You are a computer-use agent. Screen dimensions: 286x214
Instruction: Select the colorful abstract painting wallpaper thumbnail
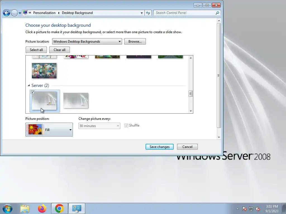point(44,70)
